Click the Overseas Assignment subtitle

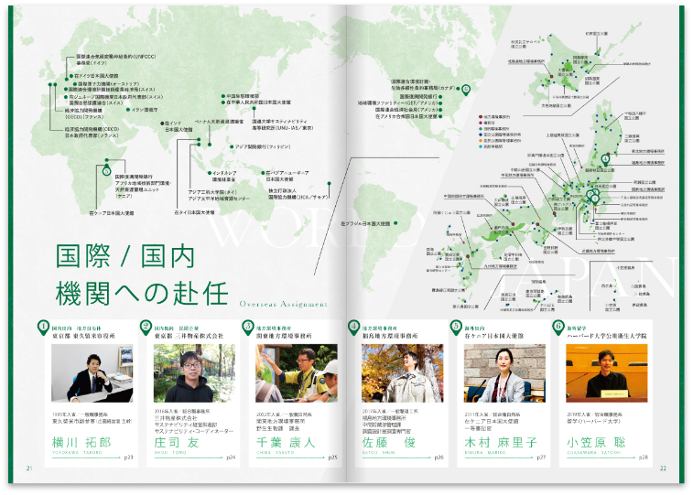[x=283, y=304]
